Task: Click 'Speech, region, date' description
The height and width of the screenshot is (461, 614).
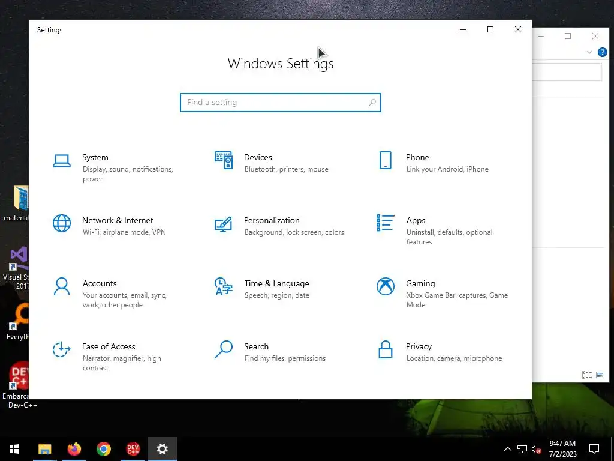Action: 277,295
